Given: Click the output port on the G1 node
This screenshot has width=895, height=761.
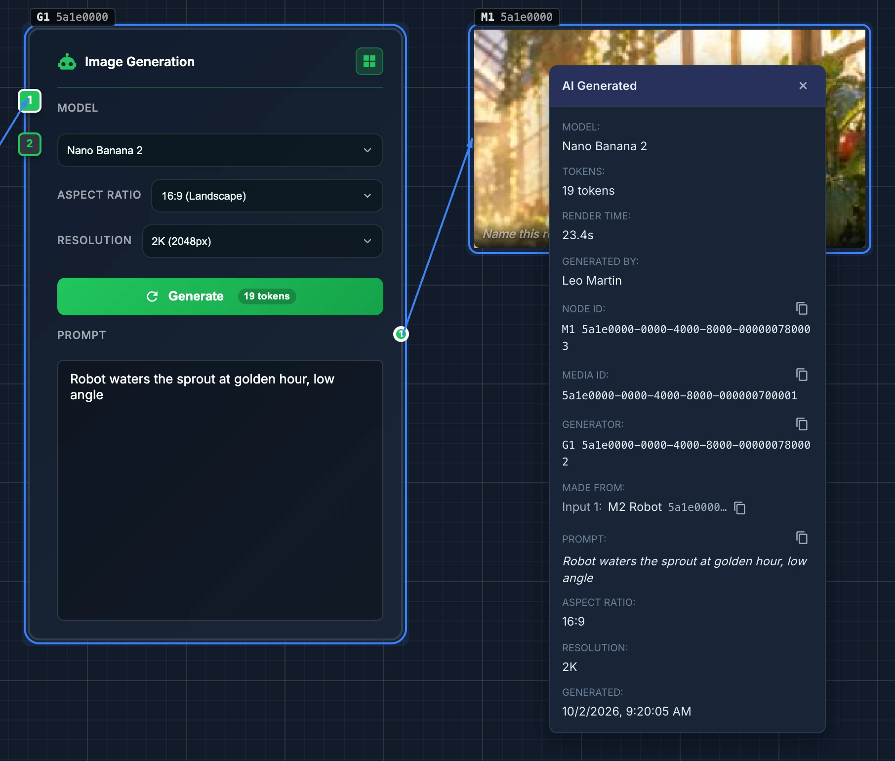Looking at the screenshot, I should click(401, 334).
